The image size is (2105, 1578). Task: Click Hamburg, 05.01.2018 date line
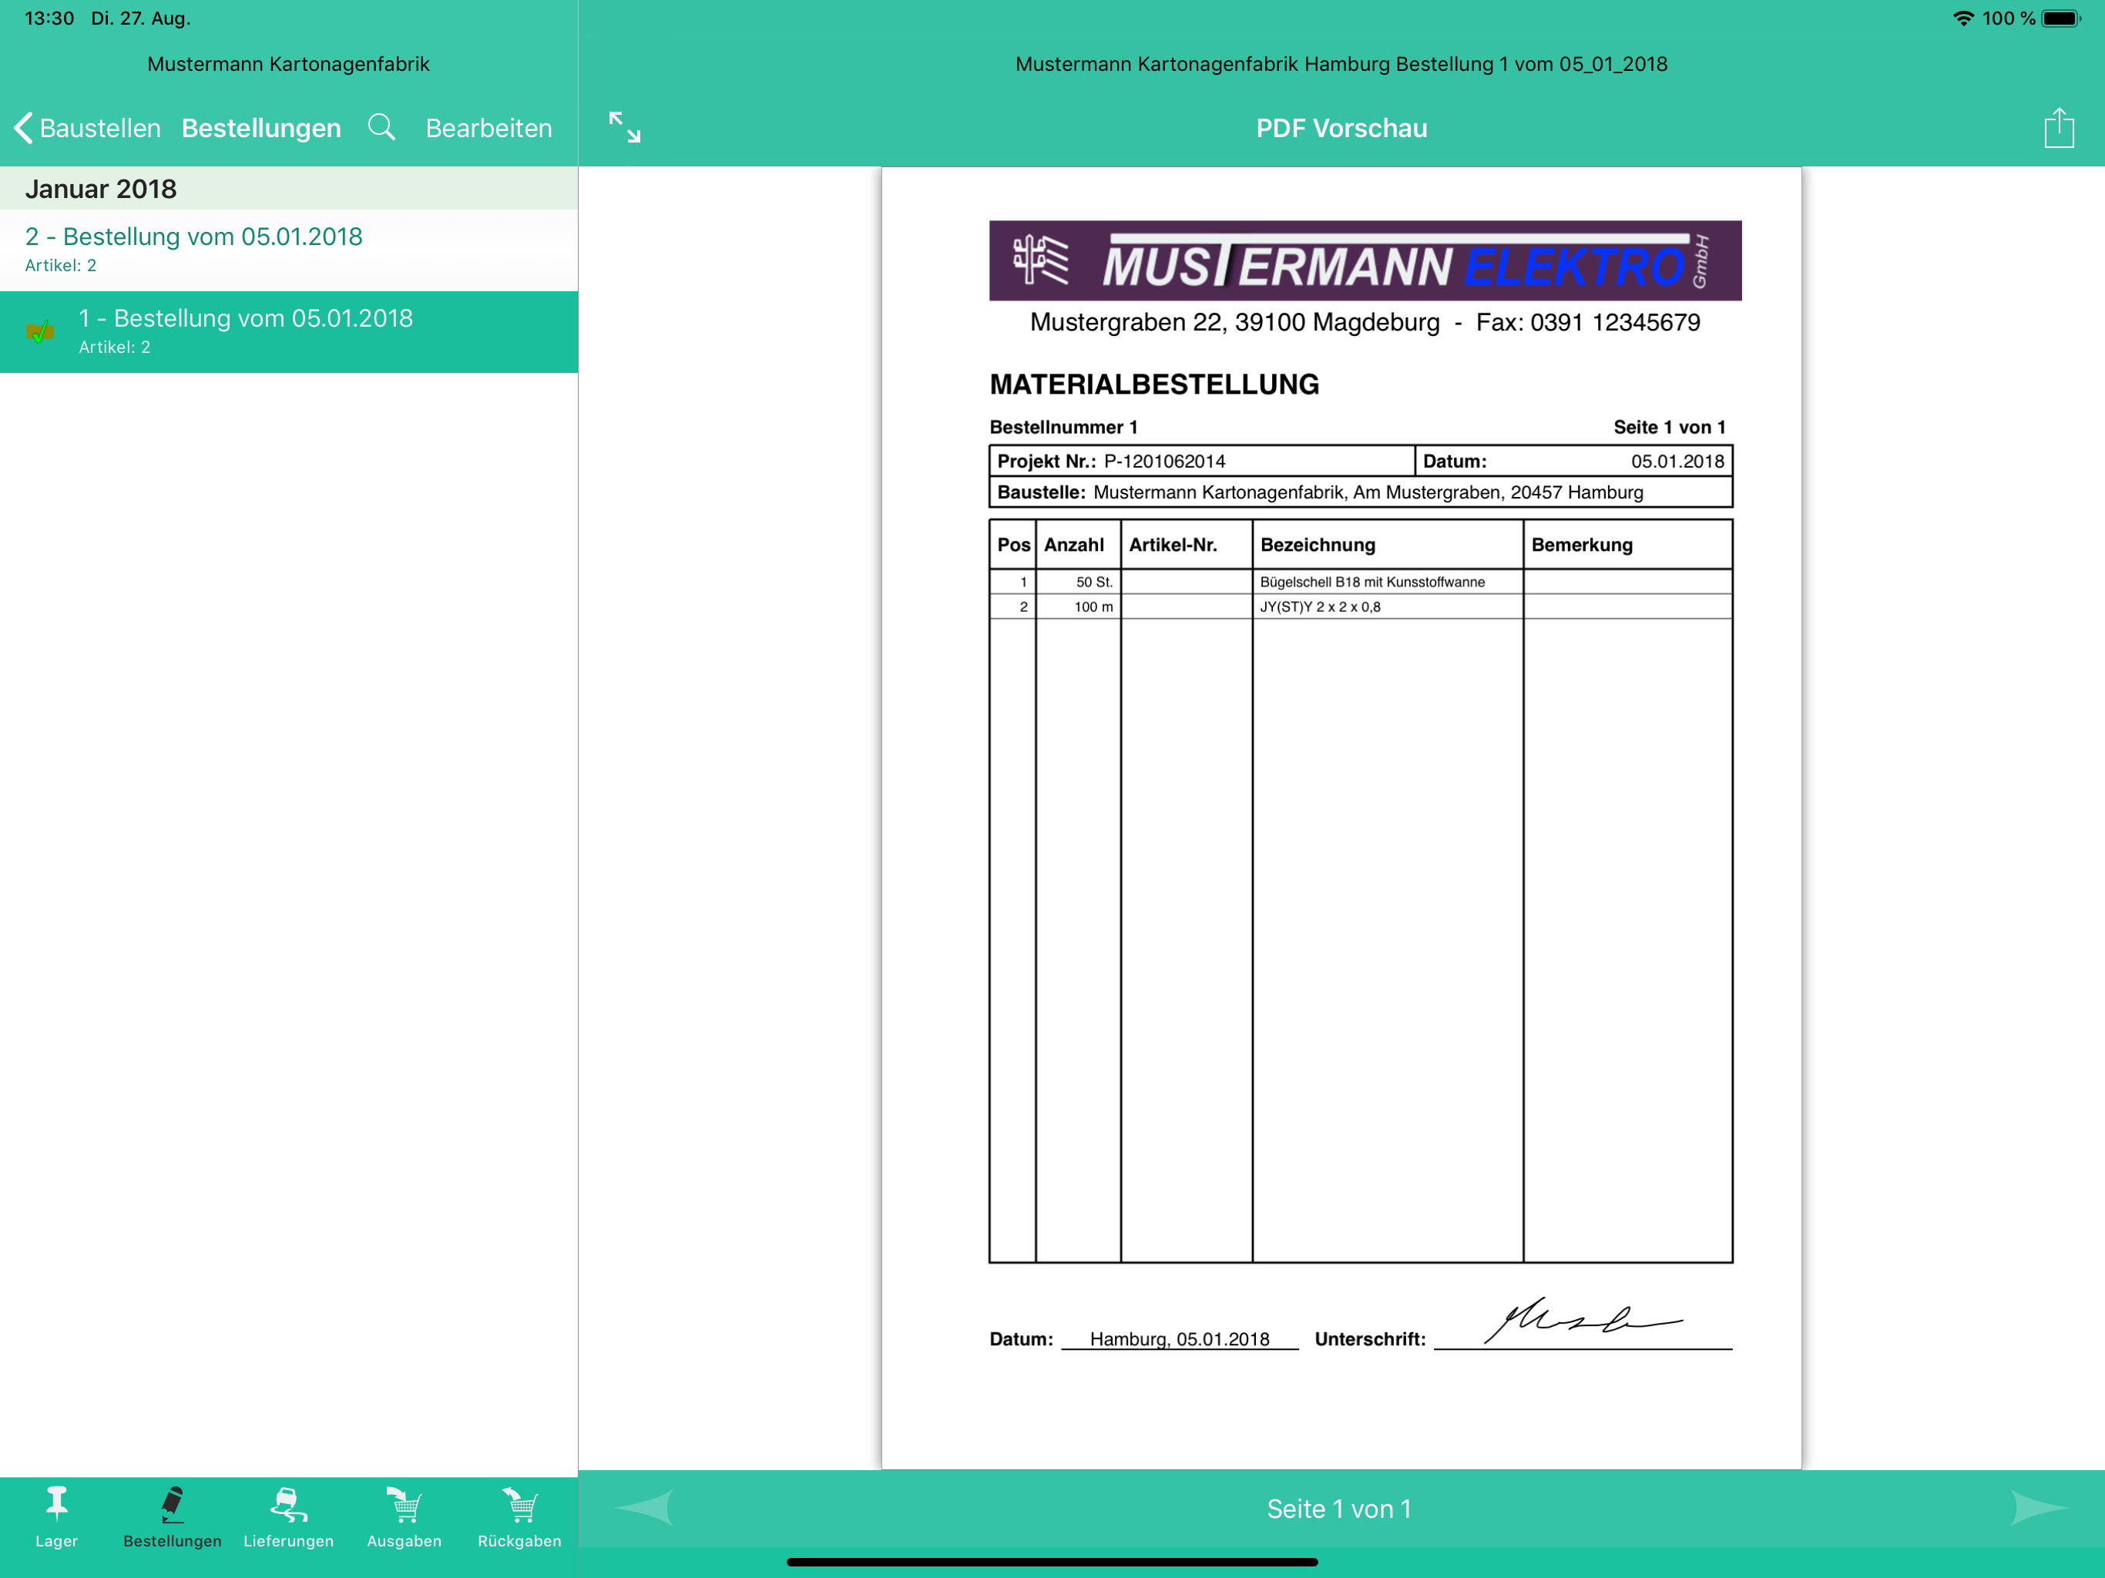[1179, 1338]
